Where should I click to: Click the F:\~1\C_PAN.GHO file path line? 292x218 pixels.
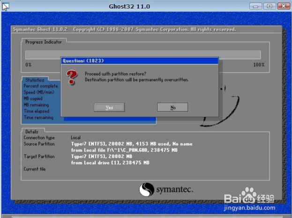[x=124, y=150]
